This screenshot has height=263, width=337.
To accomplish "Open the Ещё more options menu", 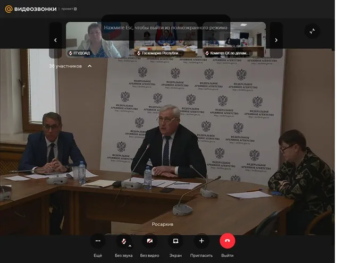I will coord(98,241).
